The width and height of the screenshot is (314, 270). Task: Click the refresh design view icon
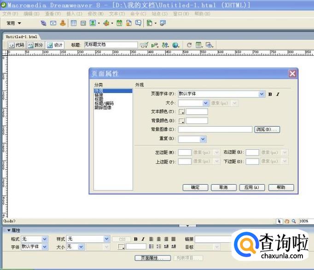pos(189,45)
